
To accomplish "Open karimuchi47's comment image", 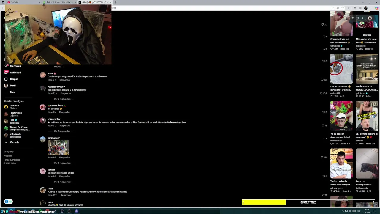I will (x=58, y=148).
